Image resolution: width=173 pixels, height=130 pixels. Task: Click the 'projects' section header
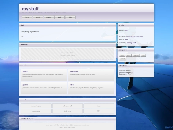point(67,65)
